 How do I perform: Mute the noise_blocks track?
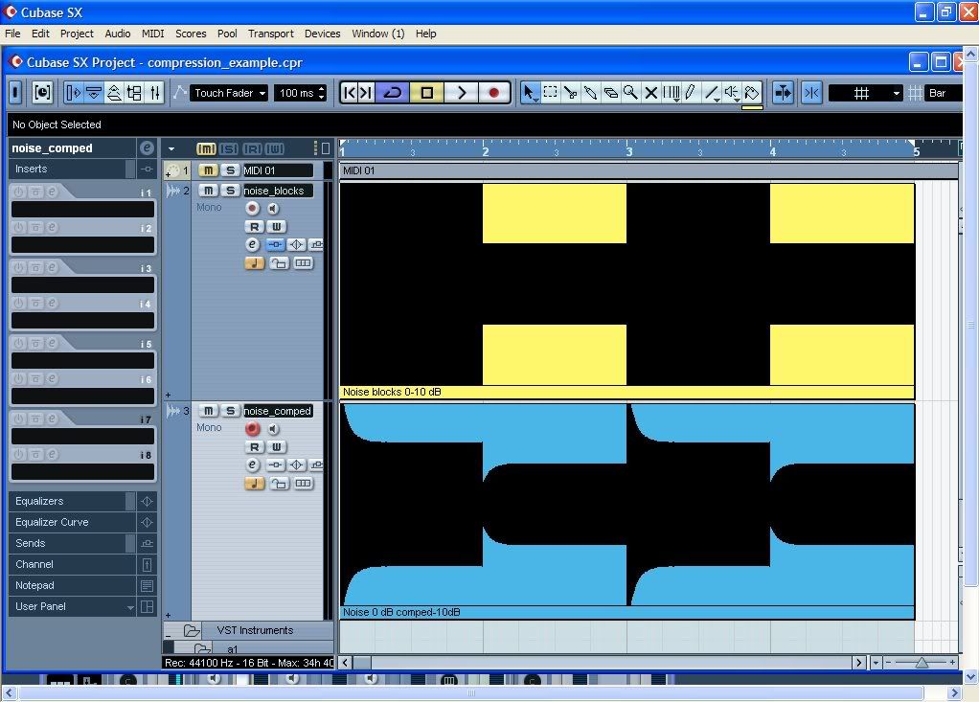208,191
